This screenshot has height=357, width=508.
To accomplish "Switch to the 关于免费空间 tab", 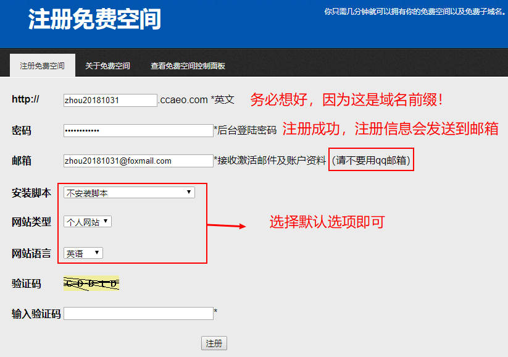I will (107, 65).
